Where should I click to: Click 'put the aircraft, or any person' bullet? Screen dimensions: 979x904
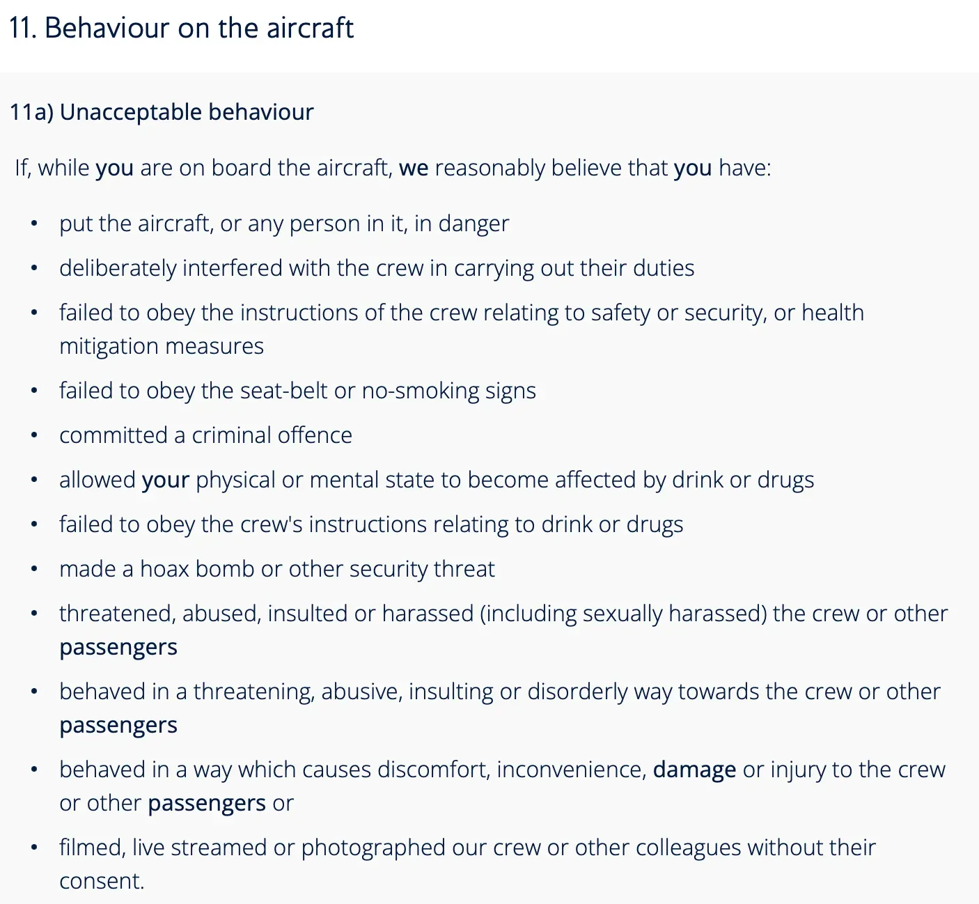(x=284, y=224)
